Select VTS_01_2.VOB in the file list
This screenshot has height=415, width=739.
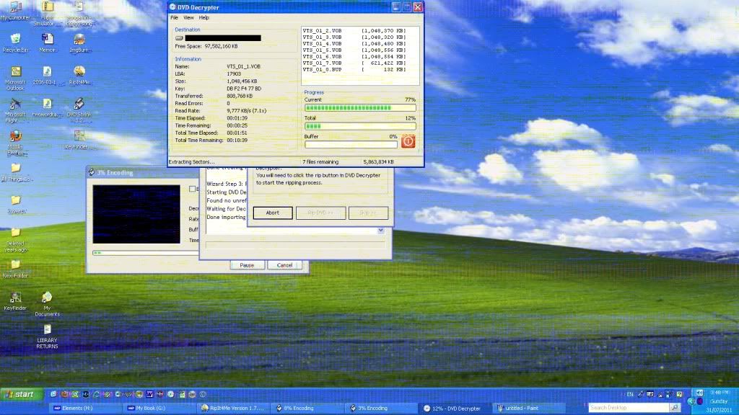coord(354,30)
